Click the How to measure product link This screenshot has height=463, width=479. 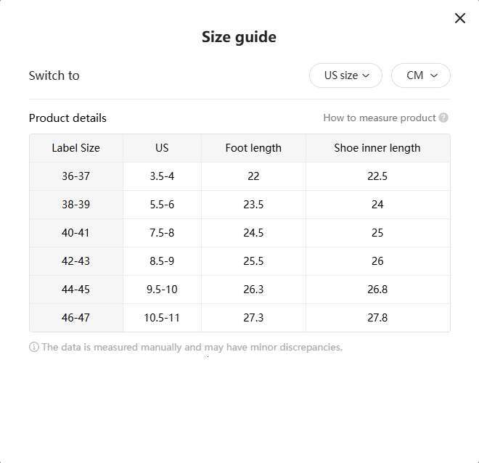click(379, 118)
